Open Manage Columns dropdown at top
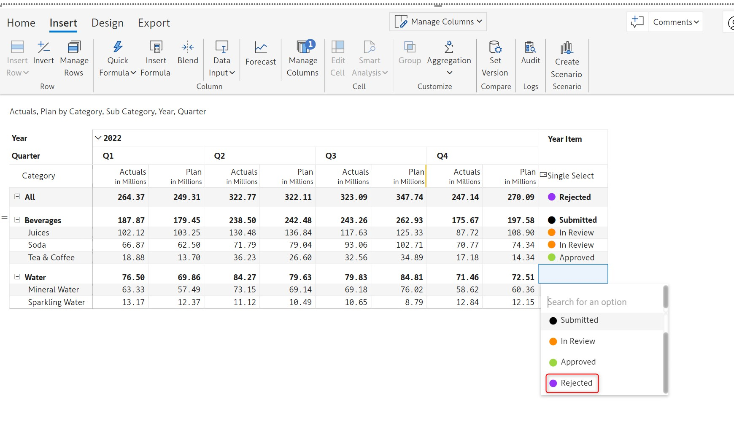The height and width of the screenshot is (427, 734). [x=438, y=22]
